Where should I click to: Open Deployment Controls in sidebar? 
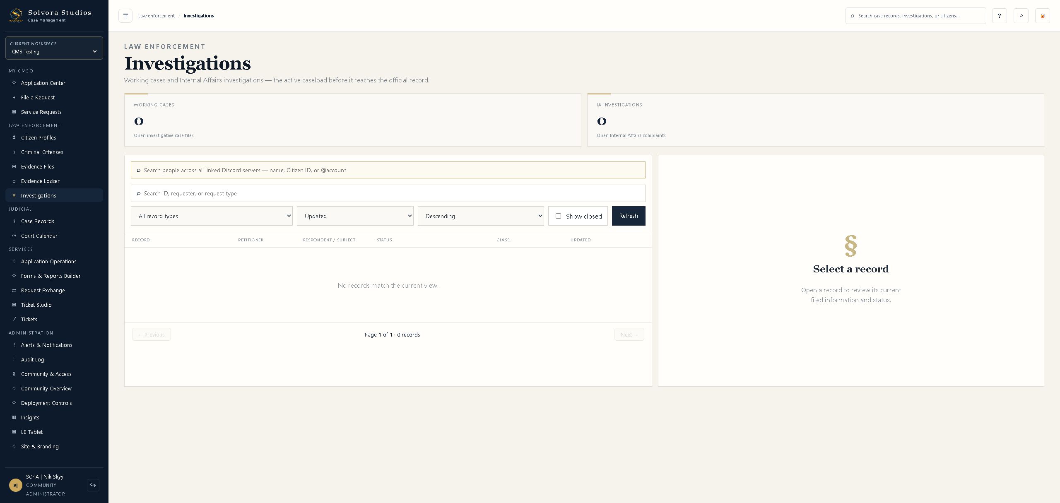pyautogui.click(x=54, y=403)
